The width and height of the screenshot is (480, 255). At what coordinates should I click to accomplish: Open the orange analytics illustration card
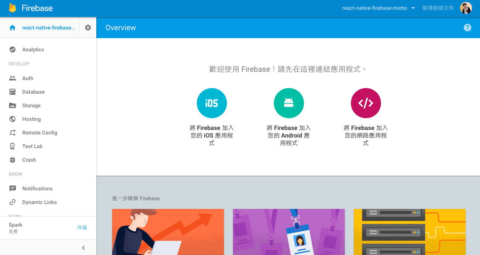(168, 232)
